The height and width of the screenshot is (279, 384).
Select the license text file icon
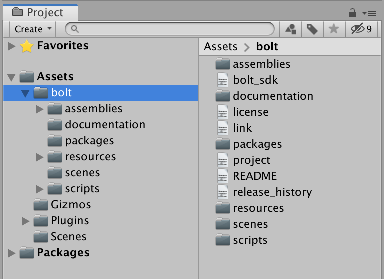point(223,112)
